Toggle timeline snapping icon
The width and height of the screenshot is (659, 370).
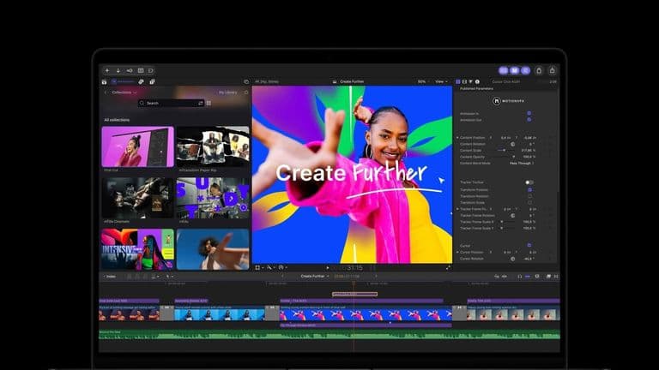point(528,277)
